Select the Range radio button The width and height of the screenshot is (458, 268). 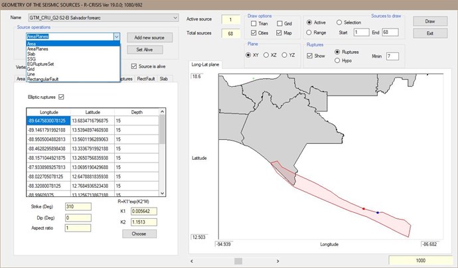coord(309,33)
